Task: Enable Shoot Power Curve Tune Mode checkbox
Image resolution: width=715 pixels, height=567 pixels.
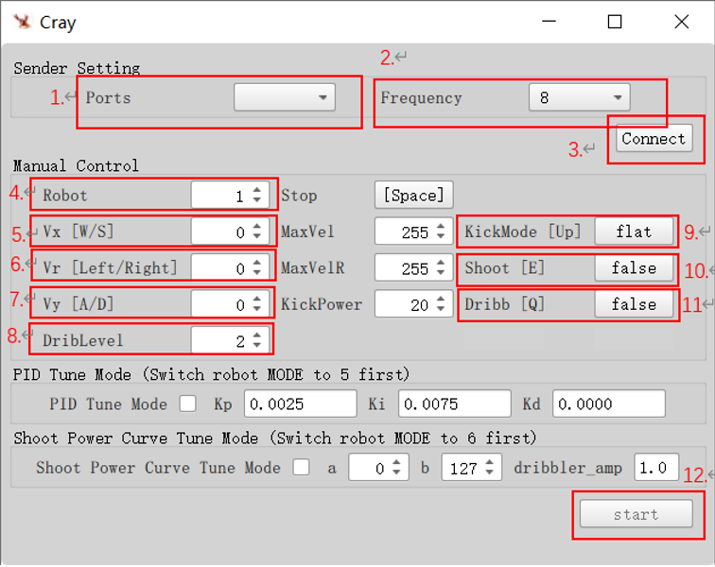Action: click(302, 468)
